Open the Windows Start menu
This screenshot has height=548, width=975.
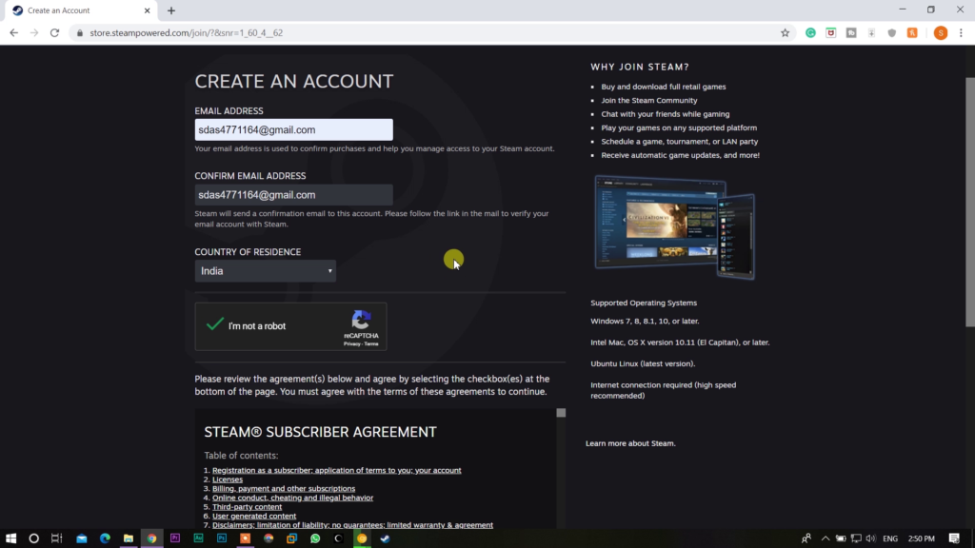pyautogui.click(x=10, y=538)
